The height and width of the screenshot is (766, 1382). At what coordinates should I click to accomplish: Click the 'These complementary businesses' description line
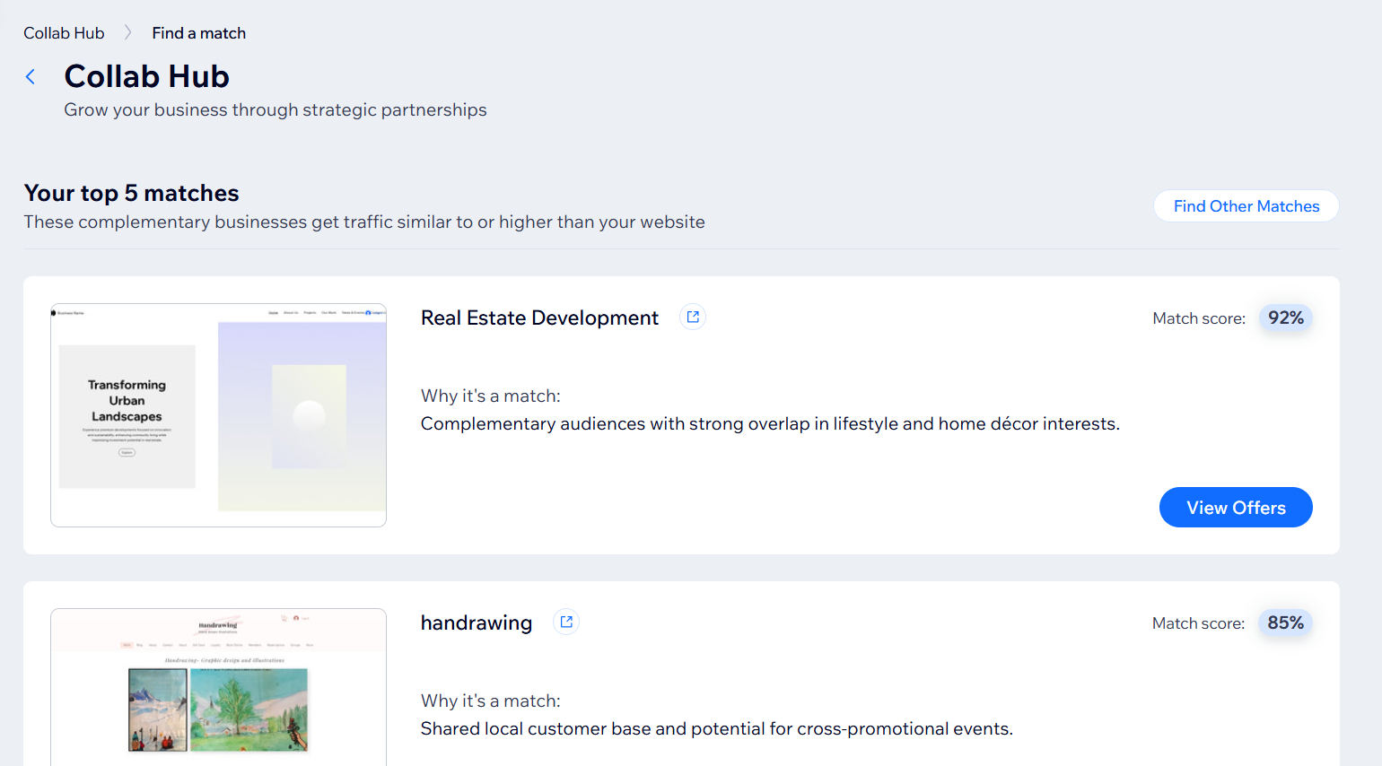pyautogui.click(x=364, y=222)
